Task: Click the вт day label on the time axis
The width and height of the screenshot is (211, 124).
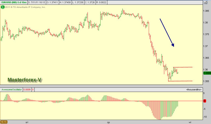Action: [x=27, y=122]
